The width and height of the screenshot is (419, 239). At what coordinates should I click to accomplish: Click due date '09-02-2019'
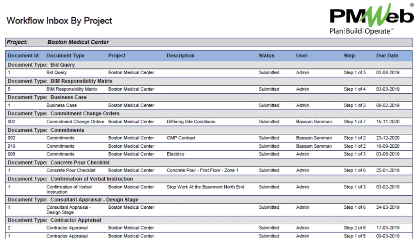click(388, 105)
